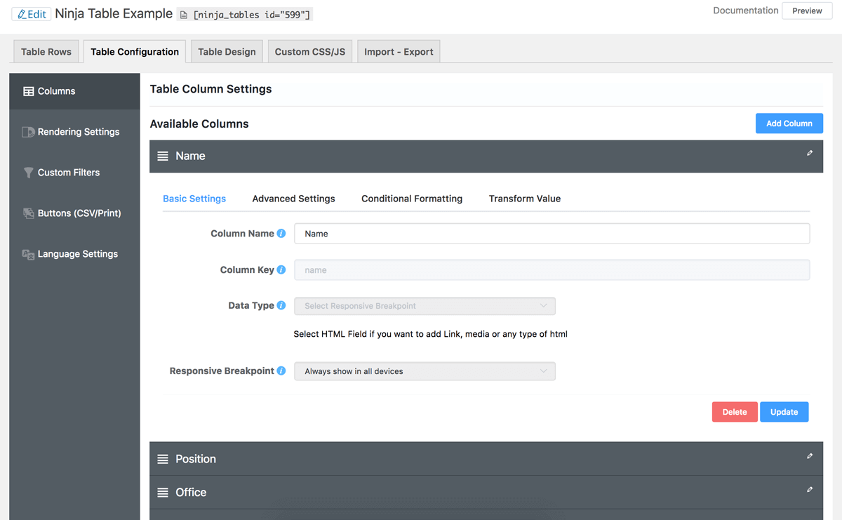
Task: Click the info icon next to Column Key
Action: pyautogui.click(x=281, y=269)
